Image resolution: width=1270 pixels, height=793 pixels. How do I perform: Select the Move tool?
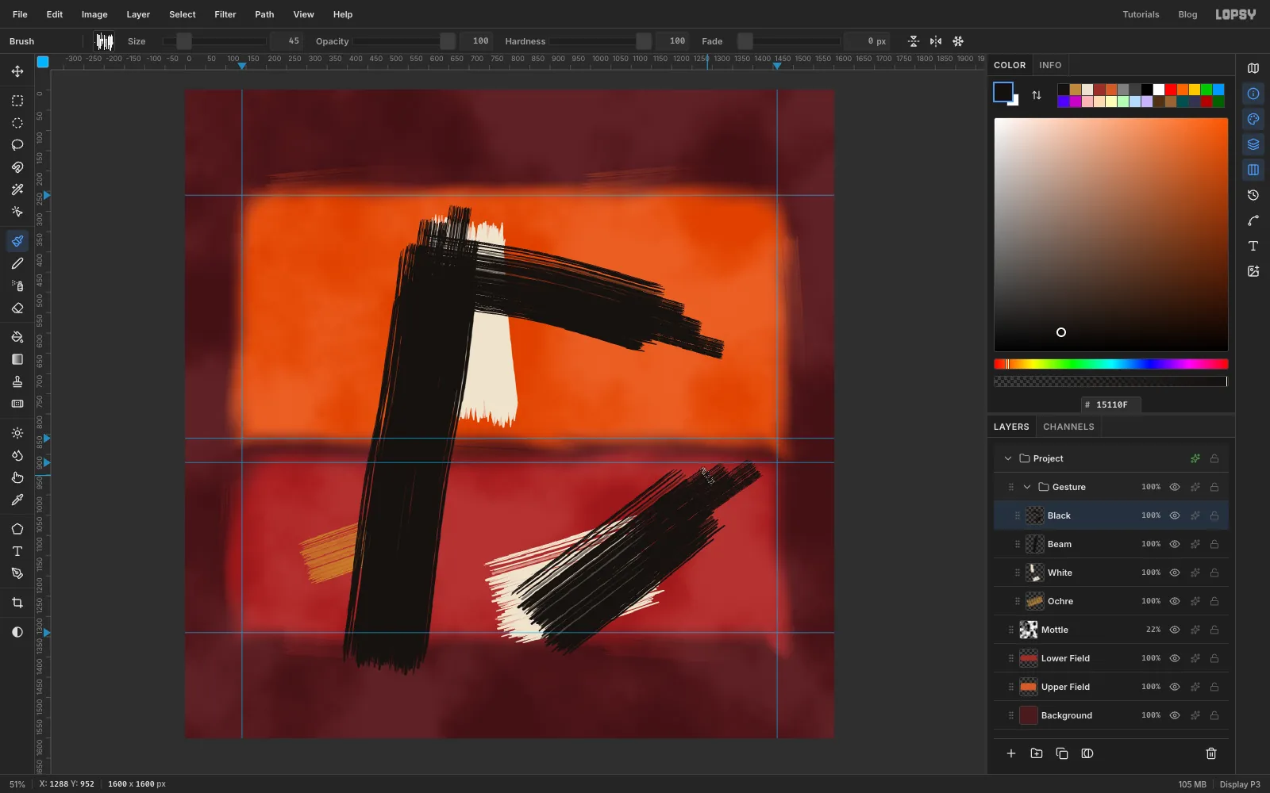17,71
